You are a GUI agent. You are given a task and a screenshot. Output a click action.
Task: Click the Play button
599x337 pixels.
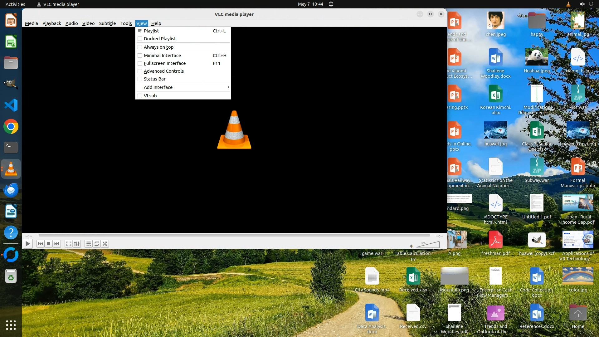(27, 244)
